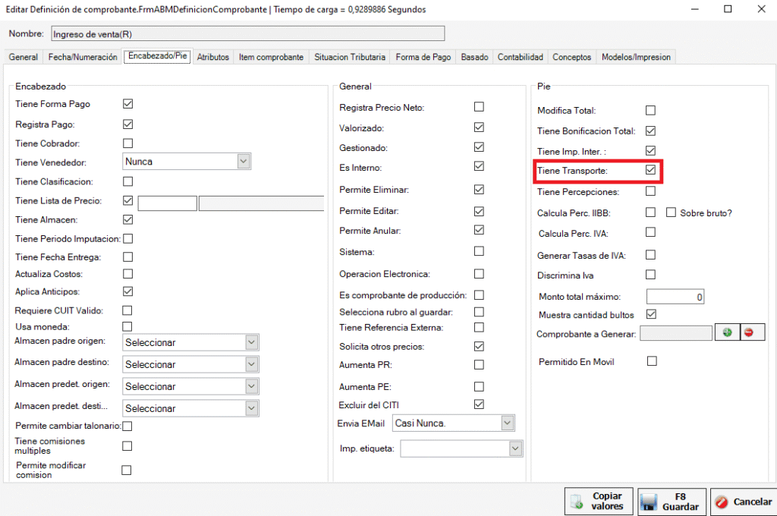This screenshot has height=516, width=777.
Task: Switch to Situacion Tributaria tab
Action: point(350,57)
